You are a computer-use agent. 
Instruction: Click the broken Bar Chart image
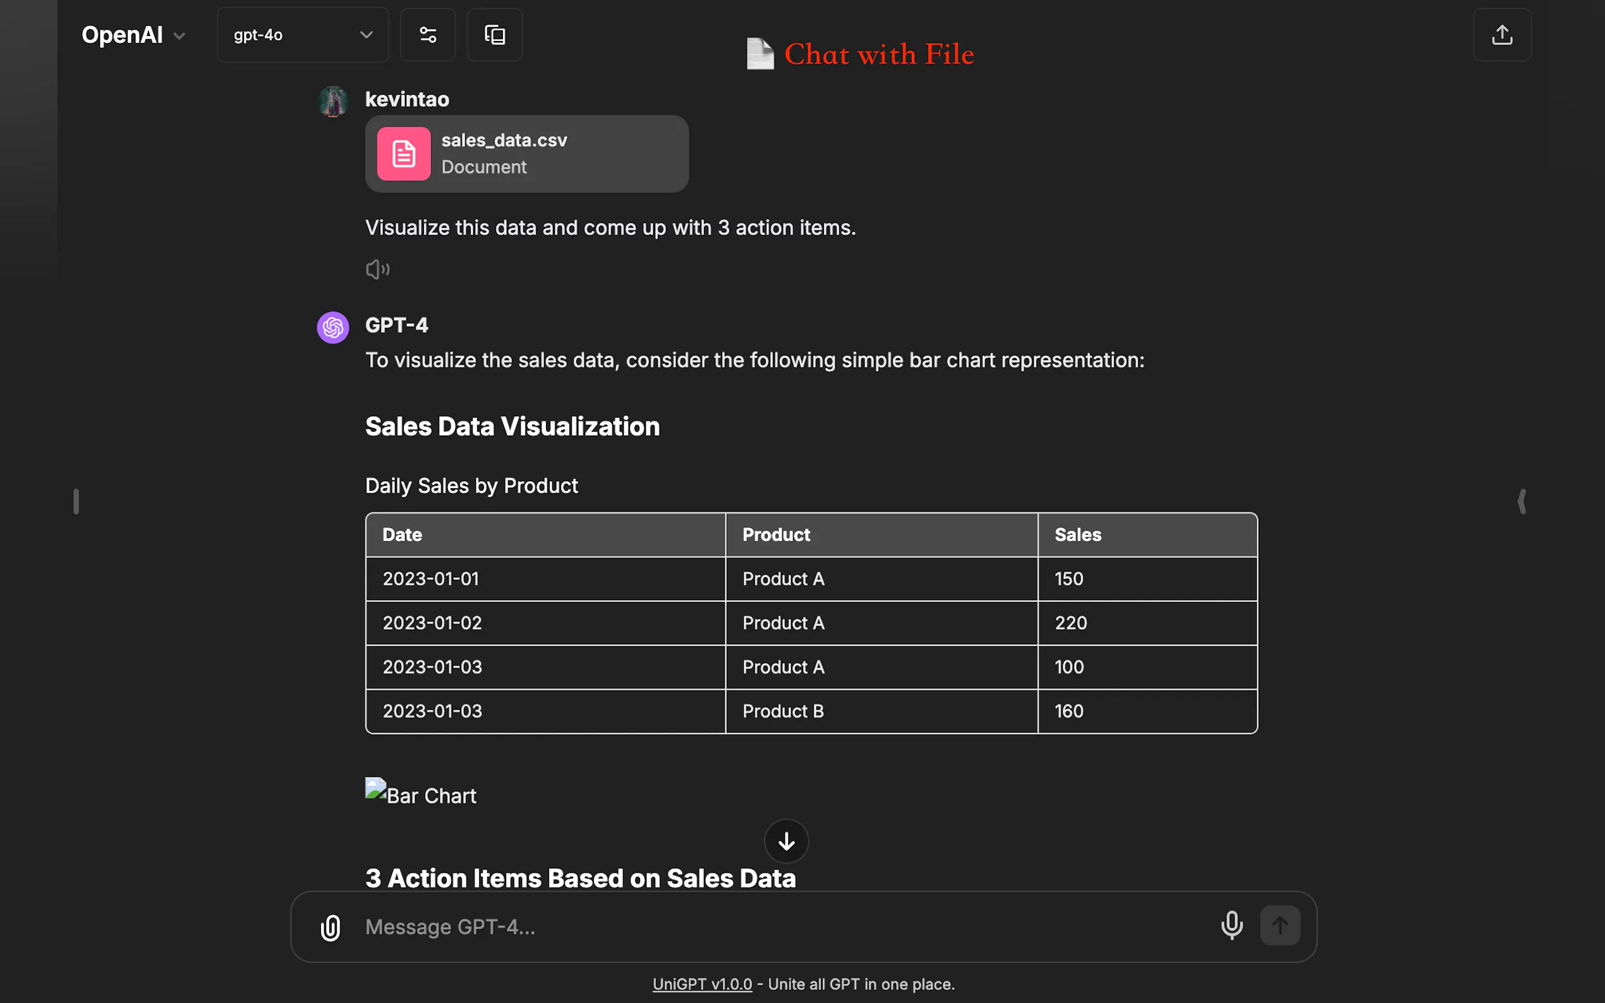pyautogui.click(x=421, y=794)
